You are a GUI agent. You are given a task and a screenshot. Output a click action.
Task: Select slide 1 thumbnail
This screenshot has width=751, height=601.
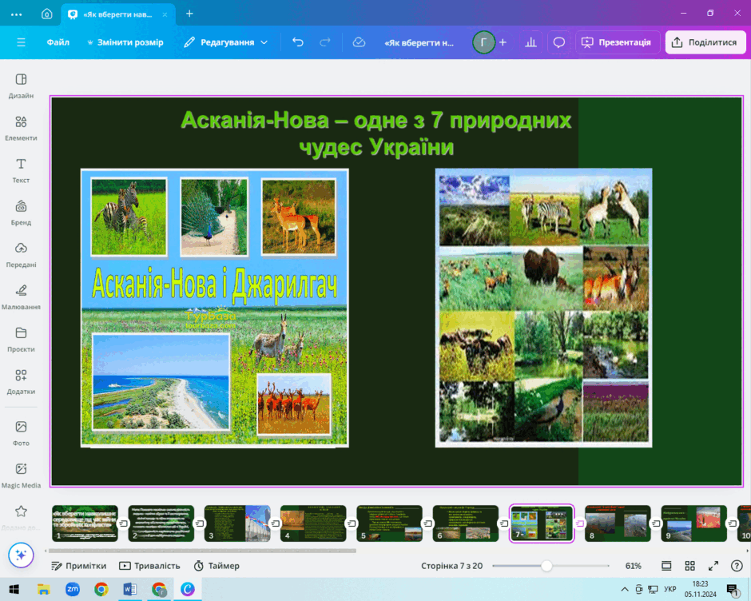[85, 523]
